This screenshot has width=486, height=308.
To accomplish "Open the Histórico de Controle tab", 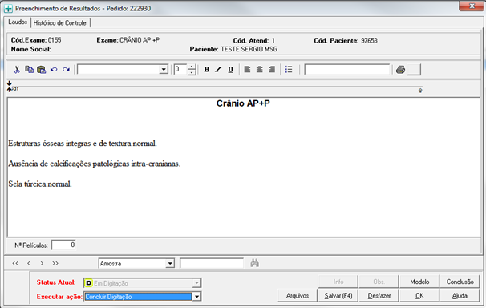I will click(60, 23).
